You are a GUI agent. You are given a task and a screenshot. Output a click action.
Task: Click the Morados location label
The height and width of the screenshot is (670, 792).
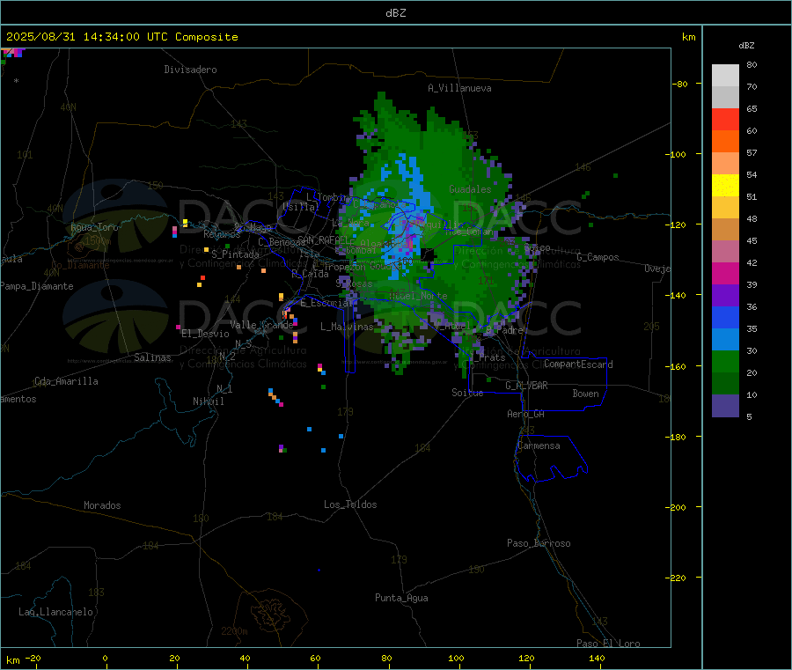pos(102,505)
